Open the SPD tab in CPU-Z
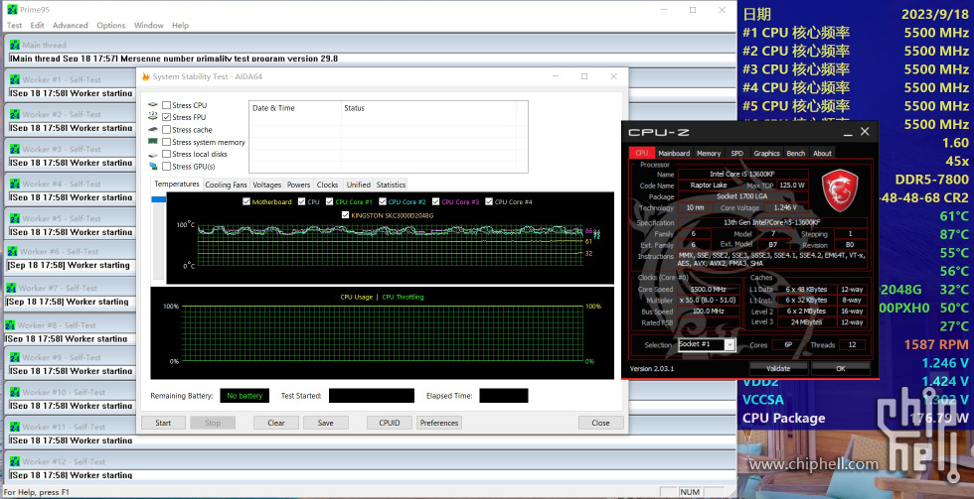Screen dimensions: 974x499 tap(736, 153)
